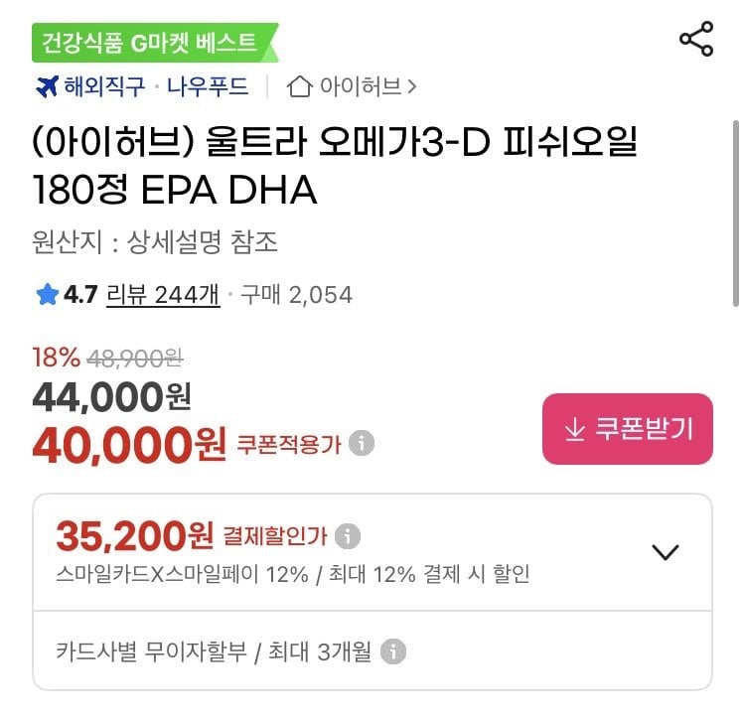Click 카드사별 무이자할부 row
This screenshot has height=721, width=745.
click(x=214, y=651)
